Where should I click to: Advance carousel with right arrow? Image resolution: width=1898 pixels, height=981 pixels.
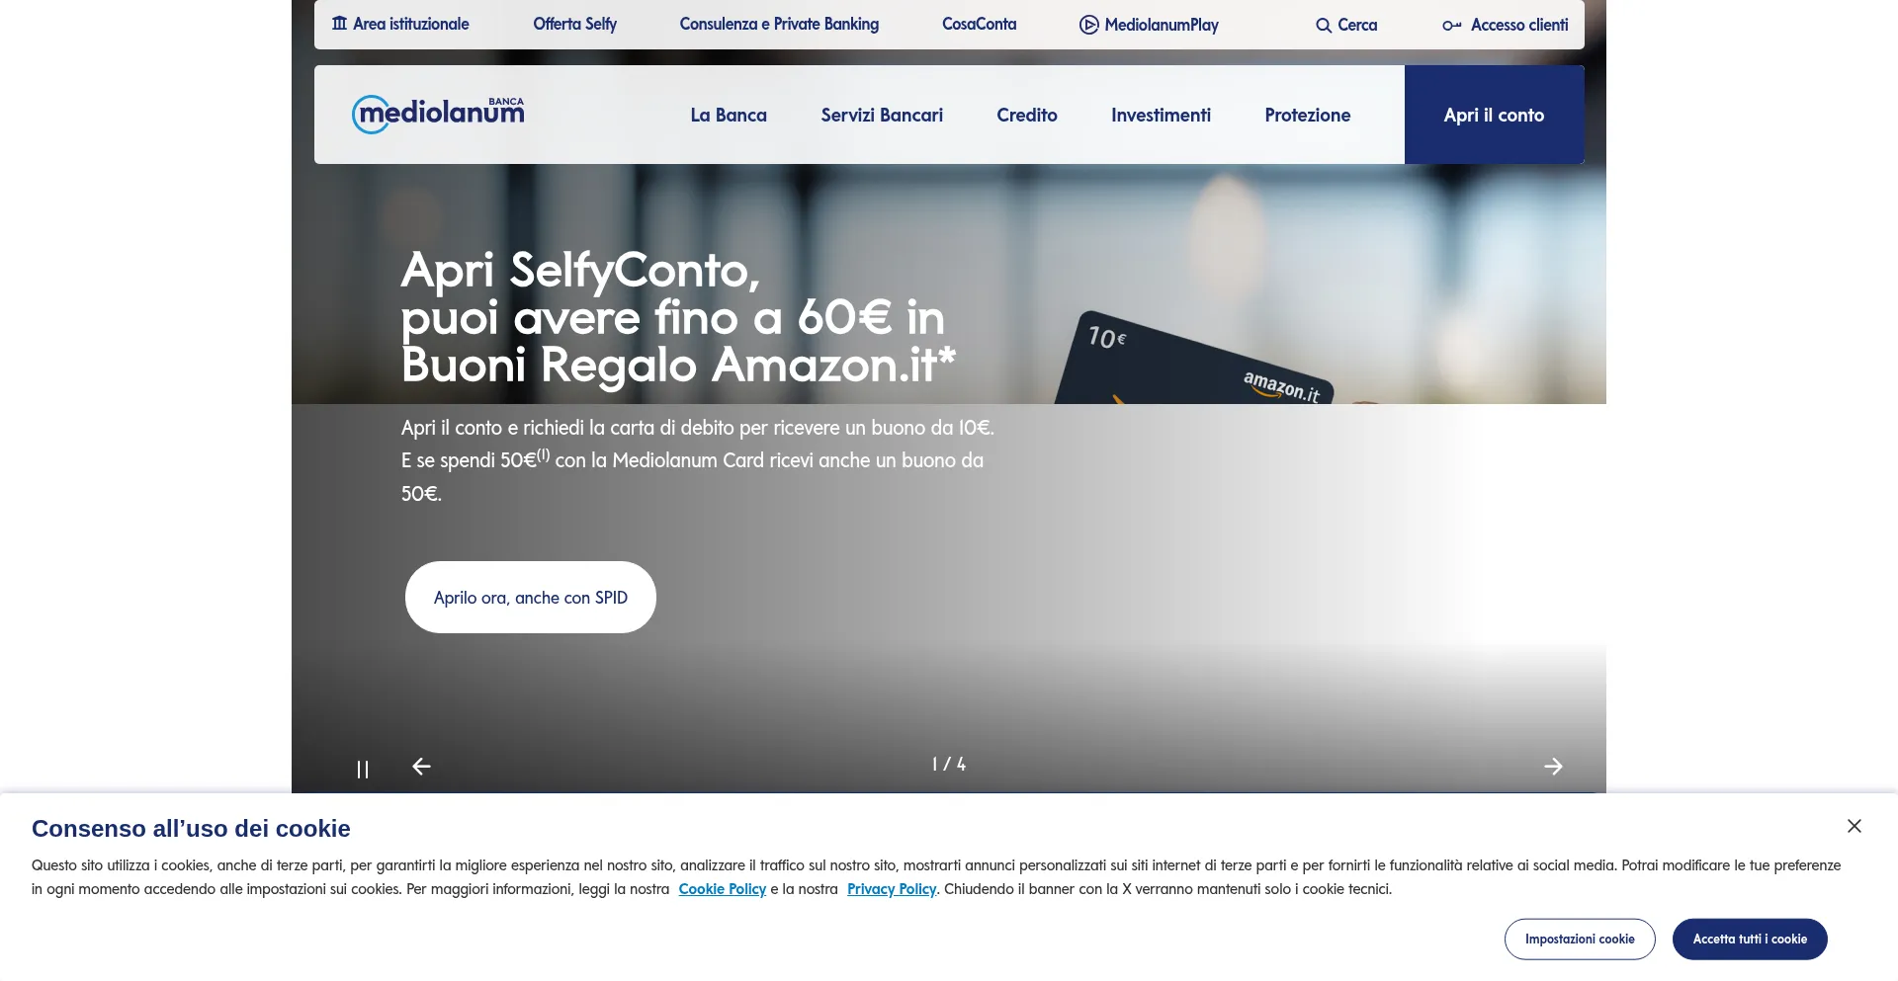(x=1553, y=767)
